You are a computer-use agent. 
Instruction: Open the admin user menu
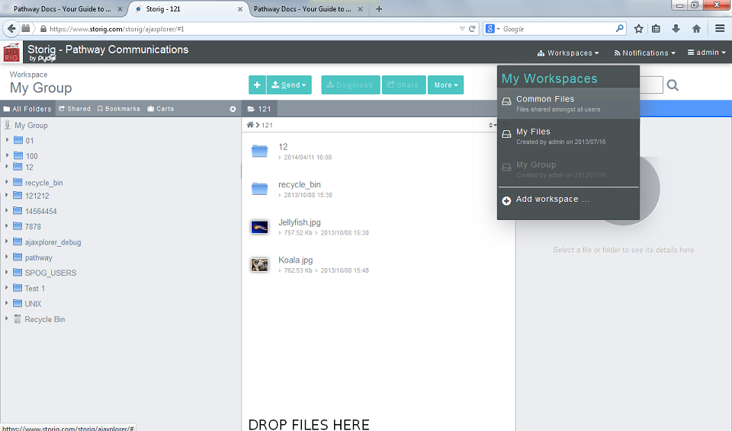click(x=706, y=53)
